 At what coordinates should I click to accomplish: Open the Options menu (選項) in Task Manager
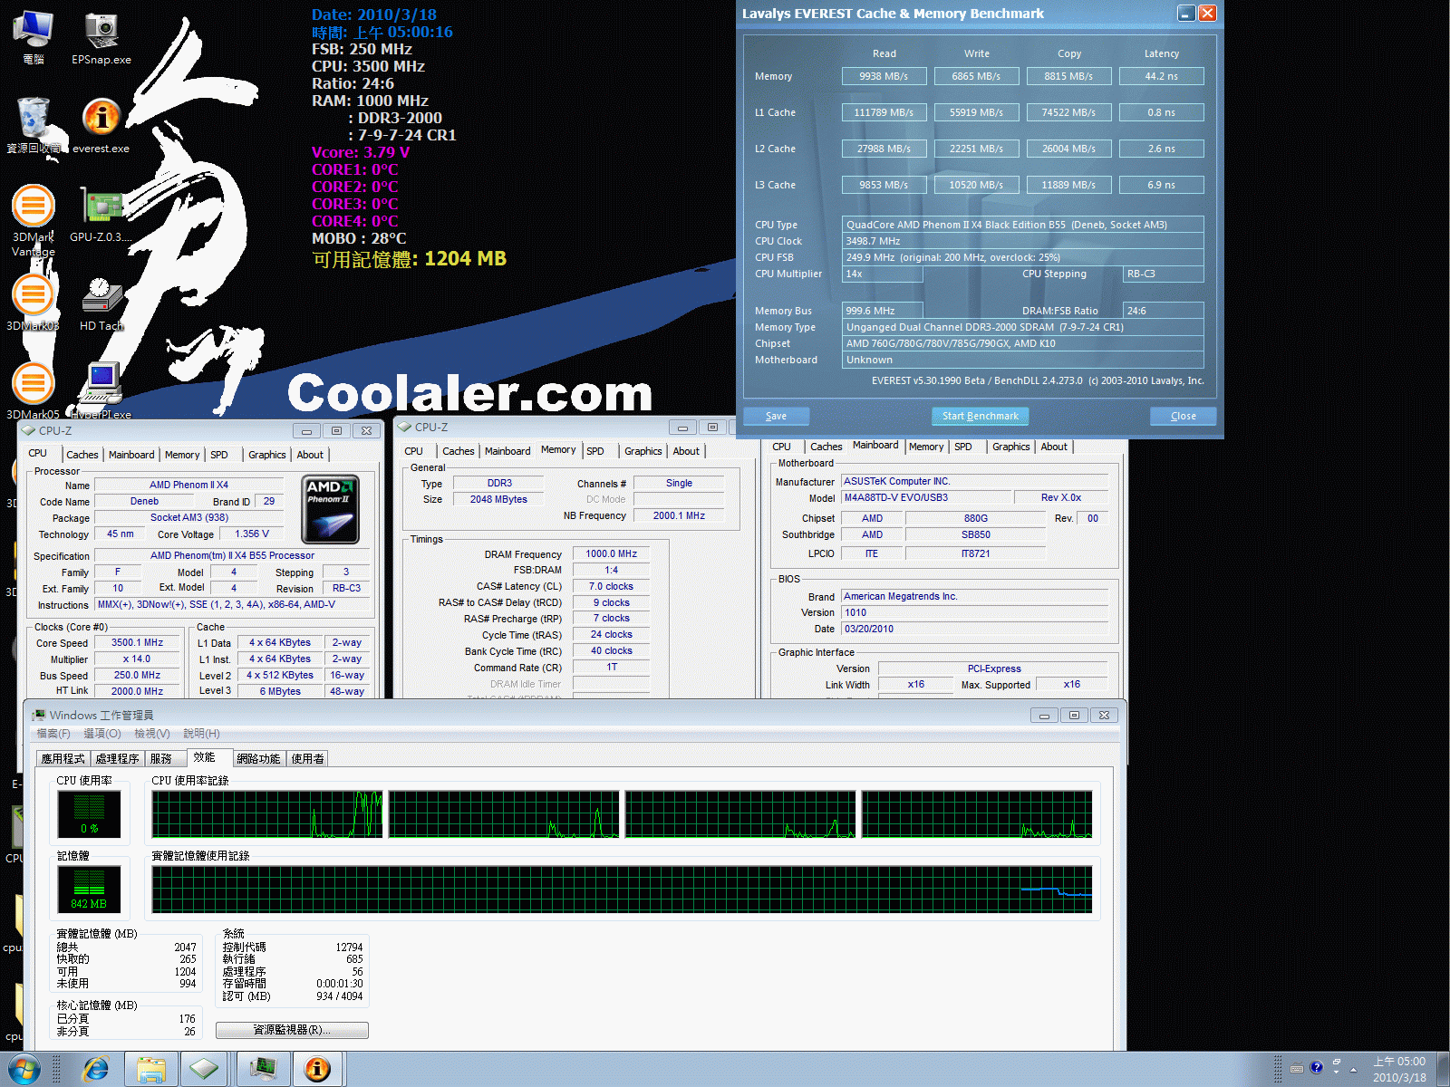[x=102, y=733]
